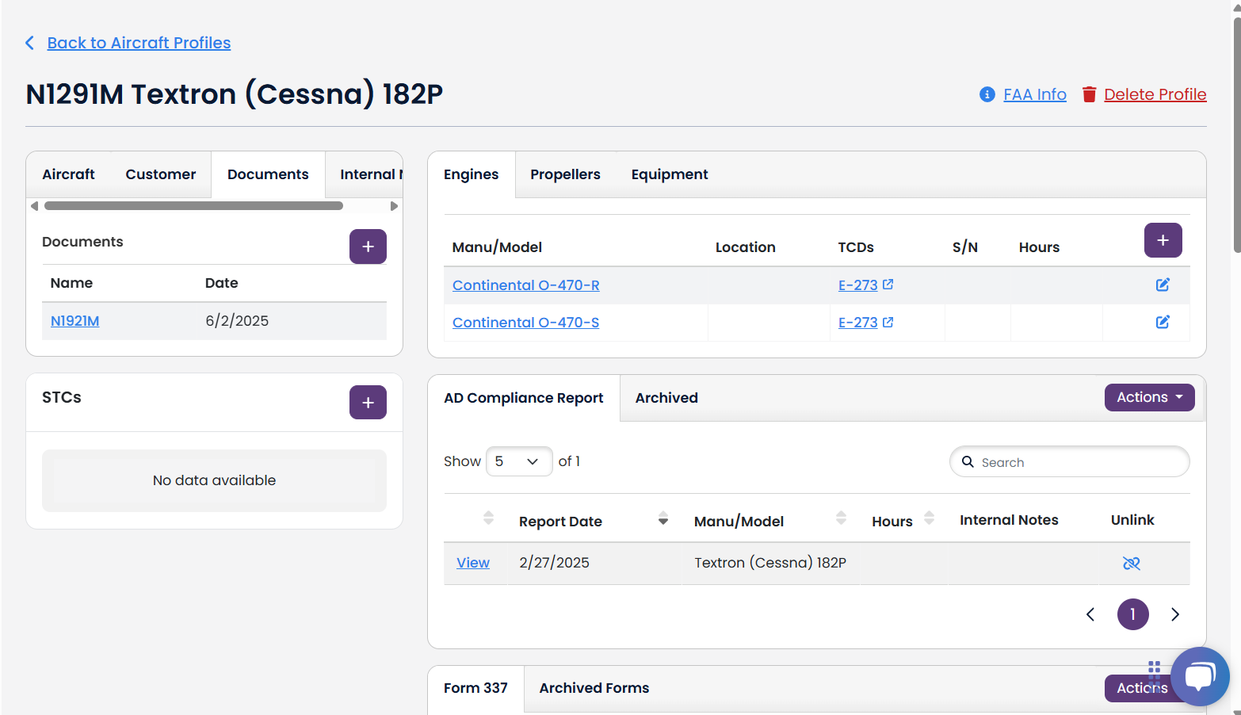
Task: Open the FAA Info link
Action: point(1035,94)
